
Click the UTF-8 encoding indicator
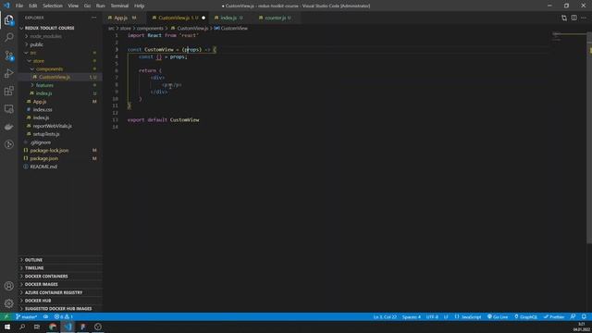(432, 316)
